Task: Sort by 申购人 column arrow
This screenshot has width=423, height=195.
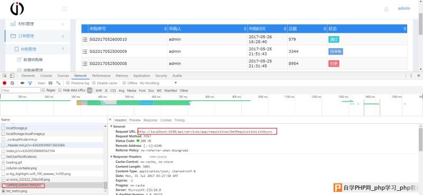Action: click(x=245, y=29)
